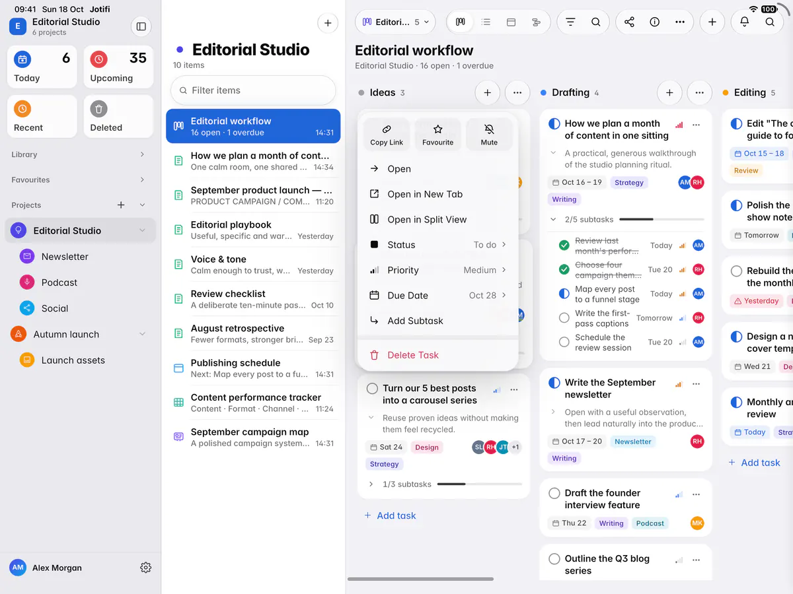Check 'Write the first-pass captions' subtask

tap(564, 318)
